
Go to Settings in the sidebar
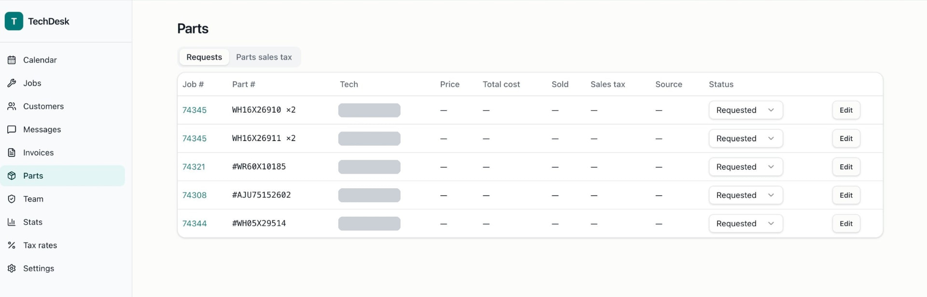coord(63,268)
